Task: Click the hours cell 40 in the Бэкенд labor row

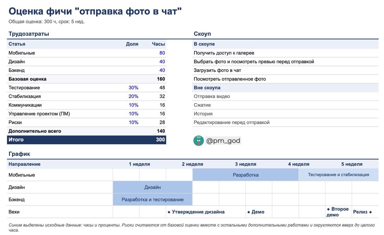Action: [162, 70]
